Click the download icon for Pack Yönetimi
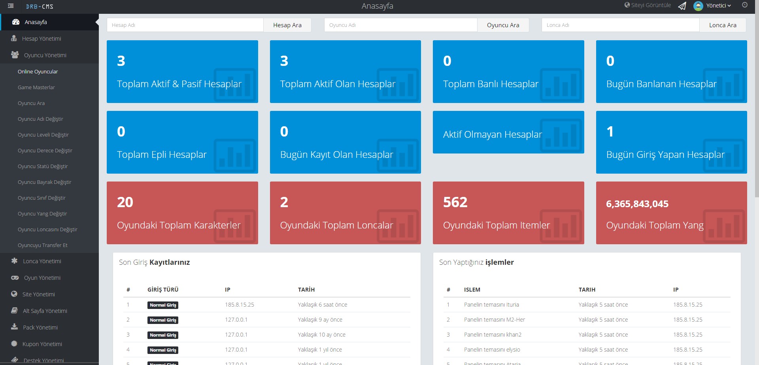This screenshot has width=759, height=365. click(14, 327)
